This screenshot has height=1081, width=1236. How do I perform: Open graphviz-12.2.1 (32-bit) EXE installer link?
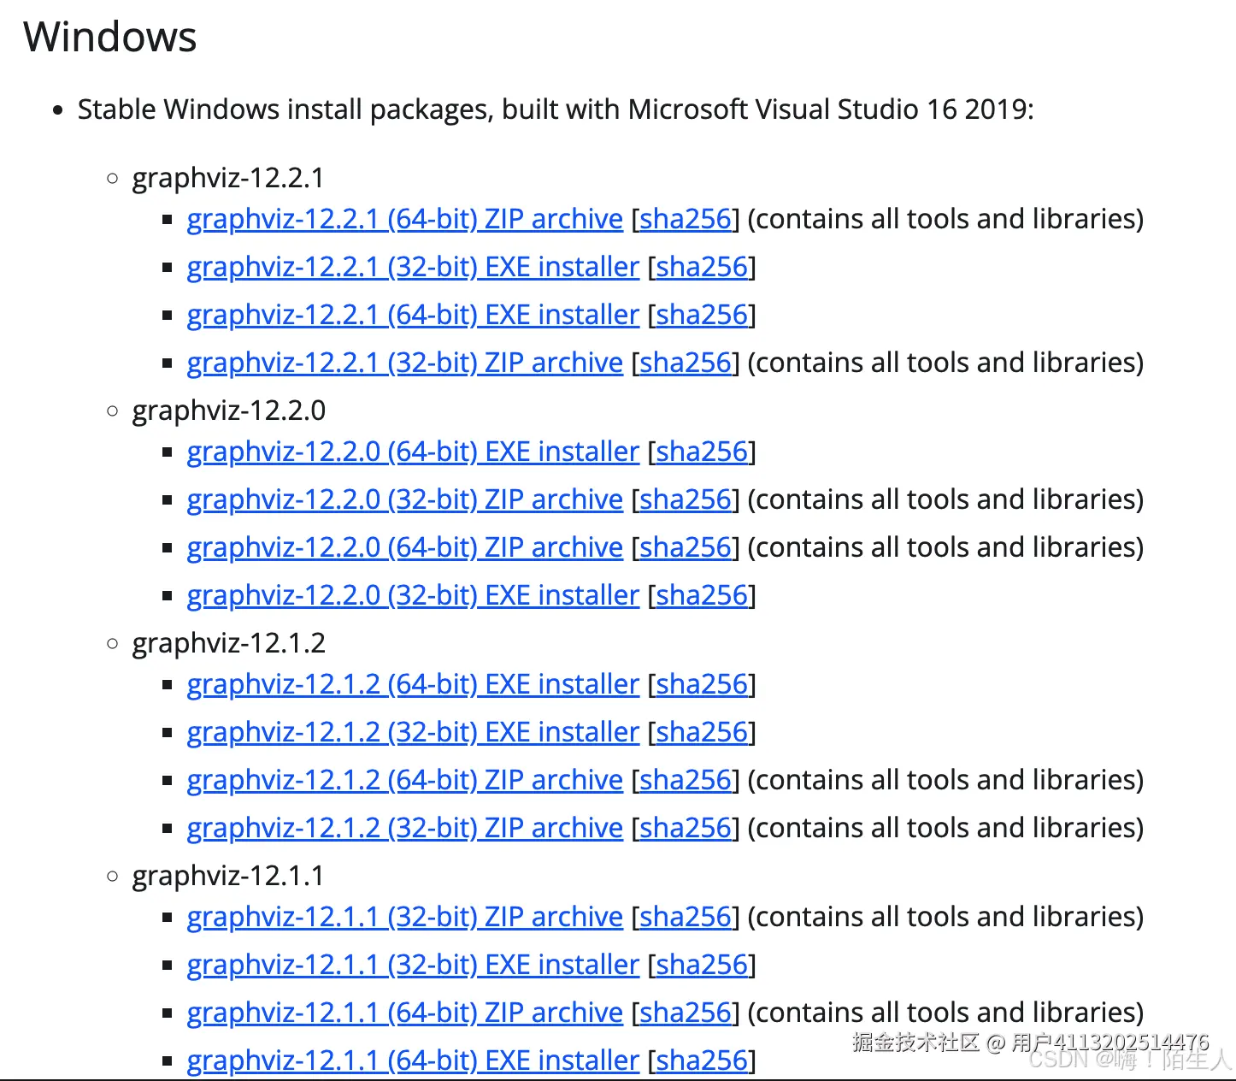[413, 267]
